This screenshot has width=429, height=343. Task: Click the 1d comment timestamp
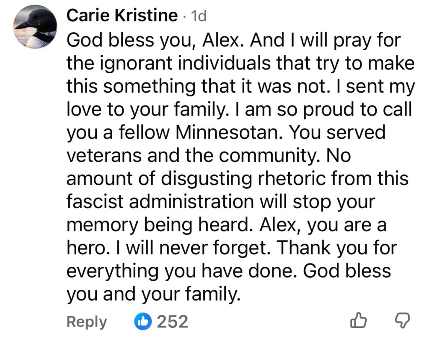pyautogui.click(x=199, y=16)
